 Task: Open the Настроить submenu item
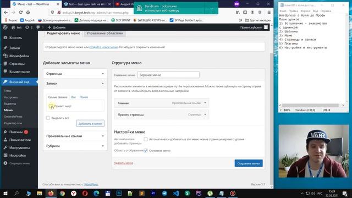click(x=11, y=97)
